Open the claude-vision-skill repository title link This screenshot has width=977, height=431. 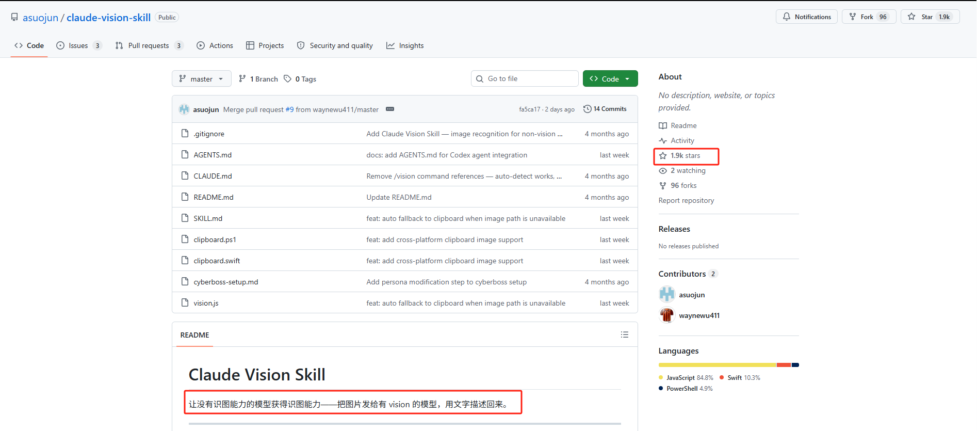[108, 18]
